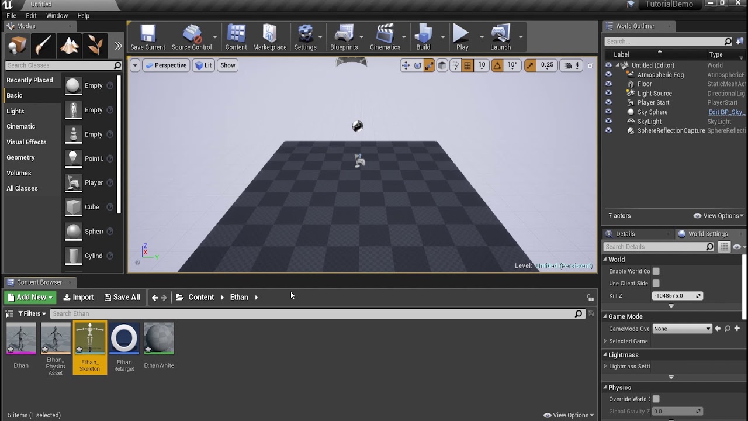
Task: Open the Blueprints dropdown arrow
Action: (362, 37)
